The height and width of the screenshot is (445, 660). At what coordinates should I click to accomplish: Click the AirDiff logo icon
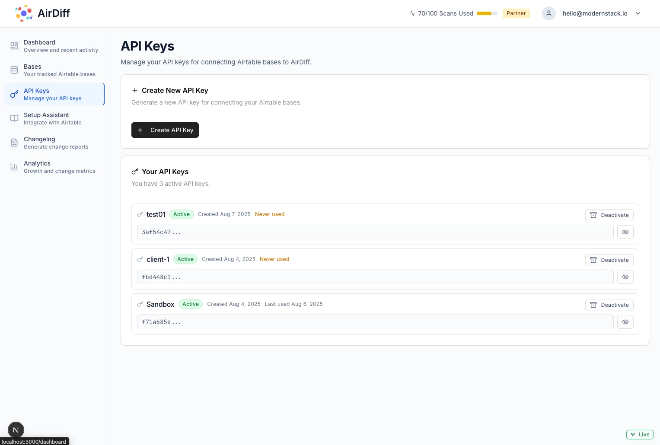24,13
